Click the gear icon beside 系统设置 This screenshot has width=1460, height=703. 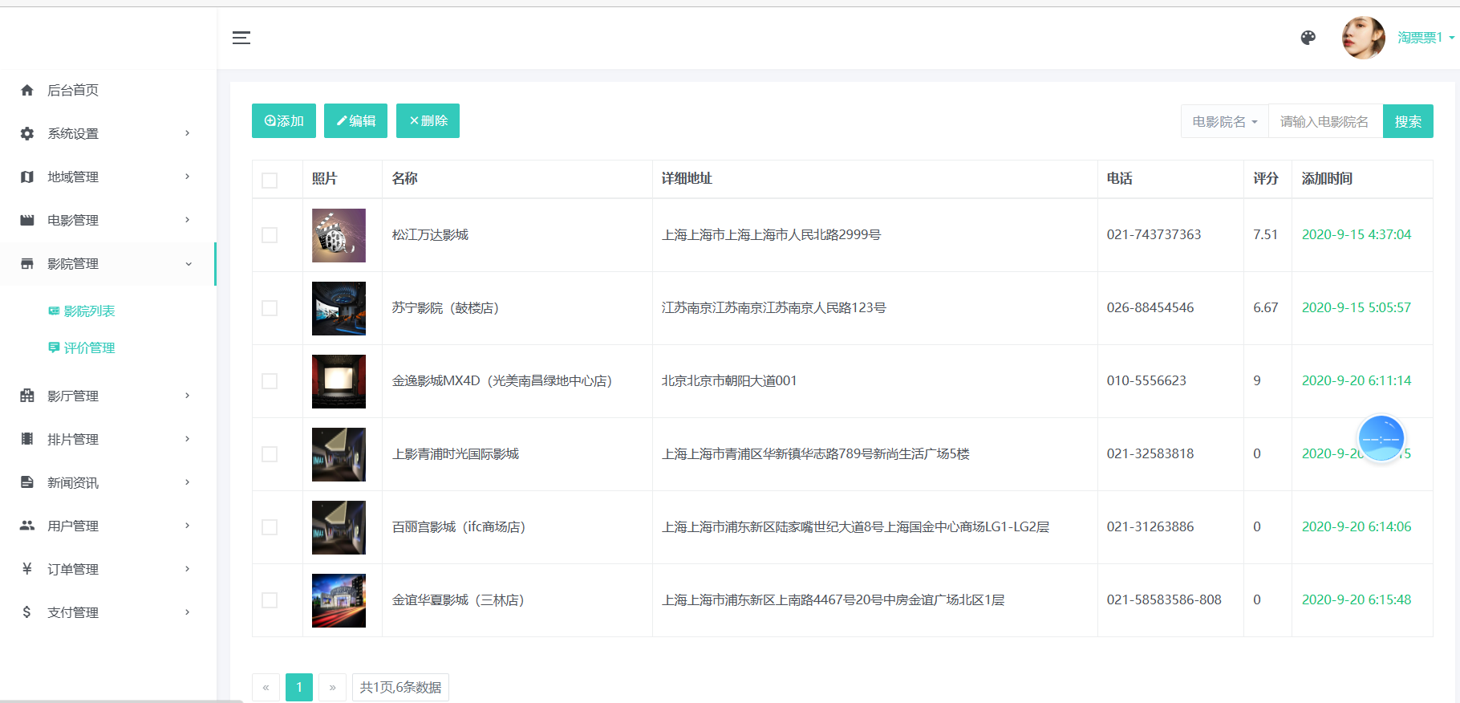tap(27, 133)
